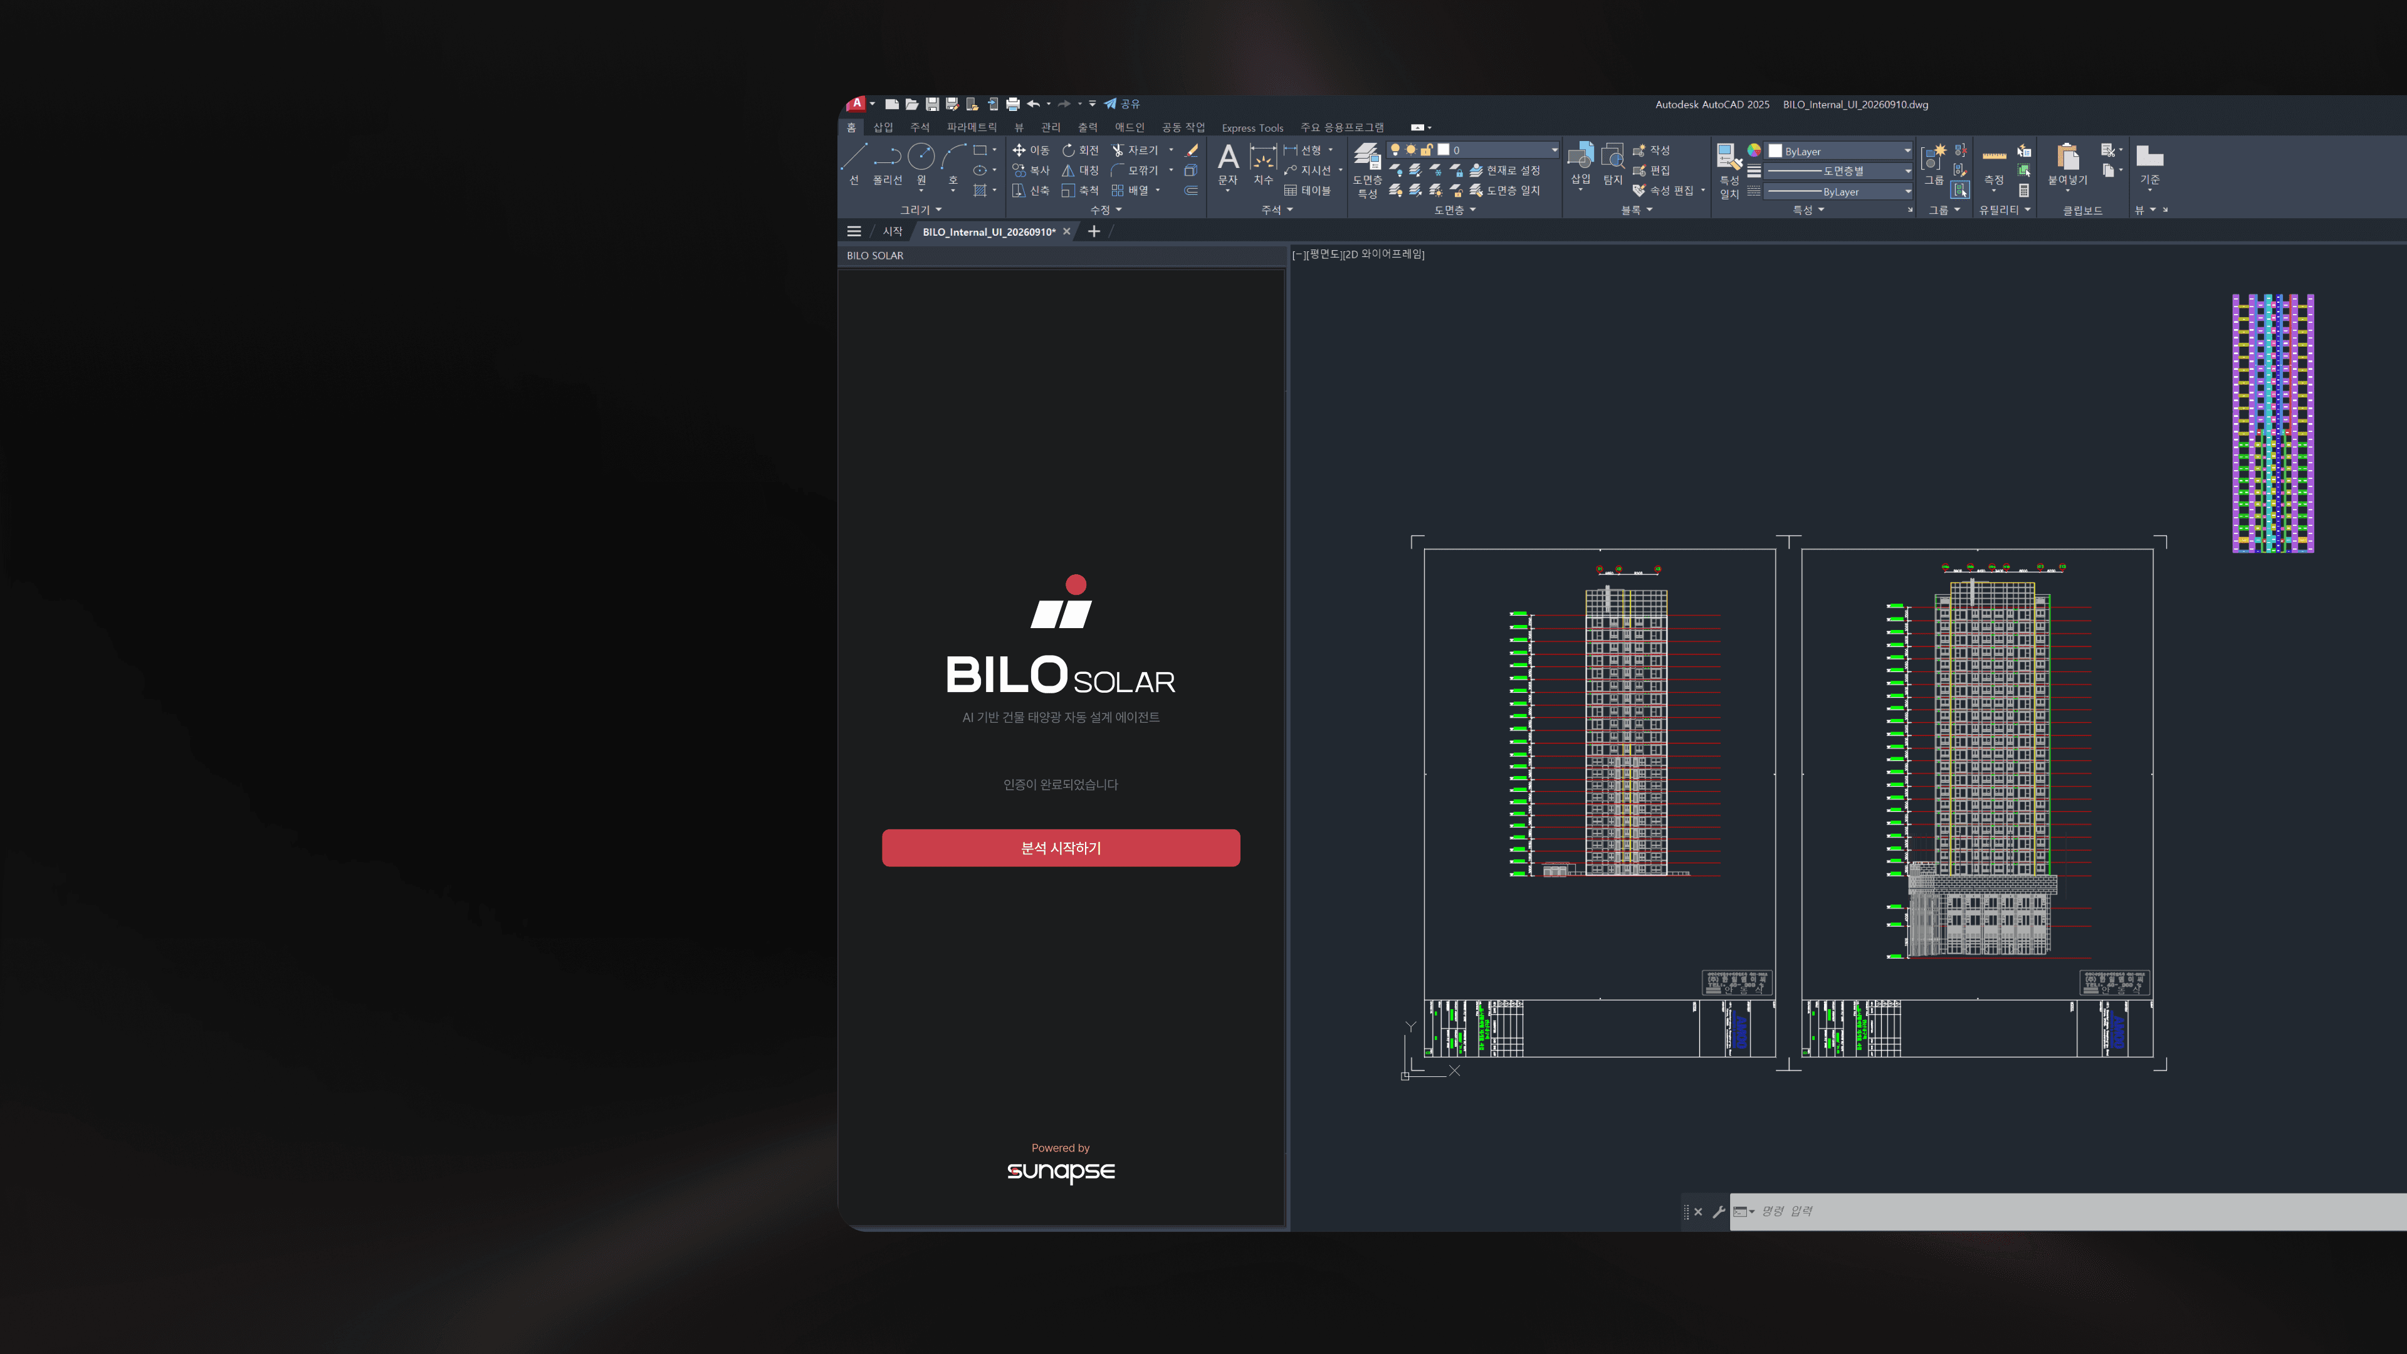This screenshot has width=2407, height=1354.
Task: Click the Erase eraser icon
Action: [1192, 150]
